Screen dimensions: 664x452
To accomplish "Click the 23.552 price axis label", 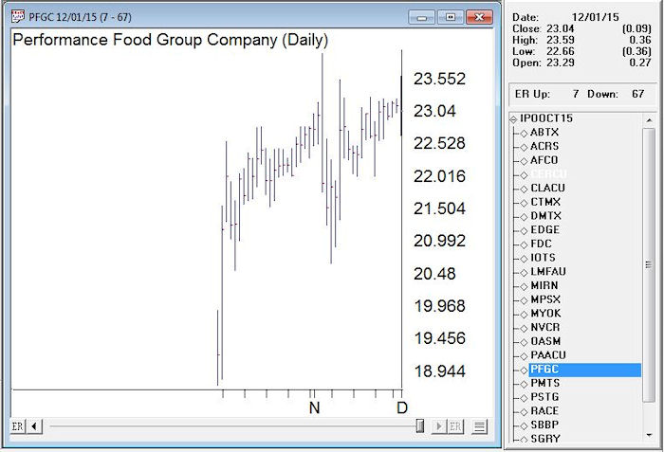I will click(x=439, y=79).
